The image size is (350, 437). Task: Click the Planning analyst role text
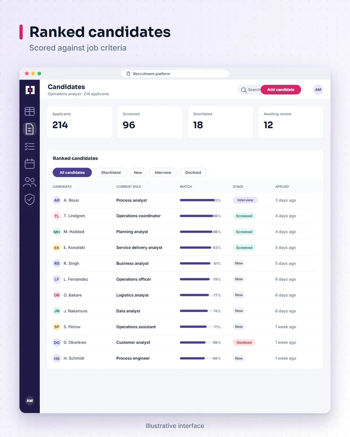[x=132, y=232]
